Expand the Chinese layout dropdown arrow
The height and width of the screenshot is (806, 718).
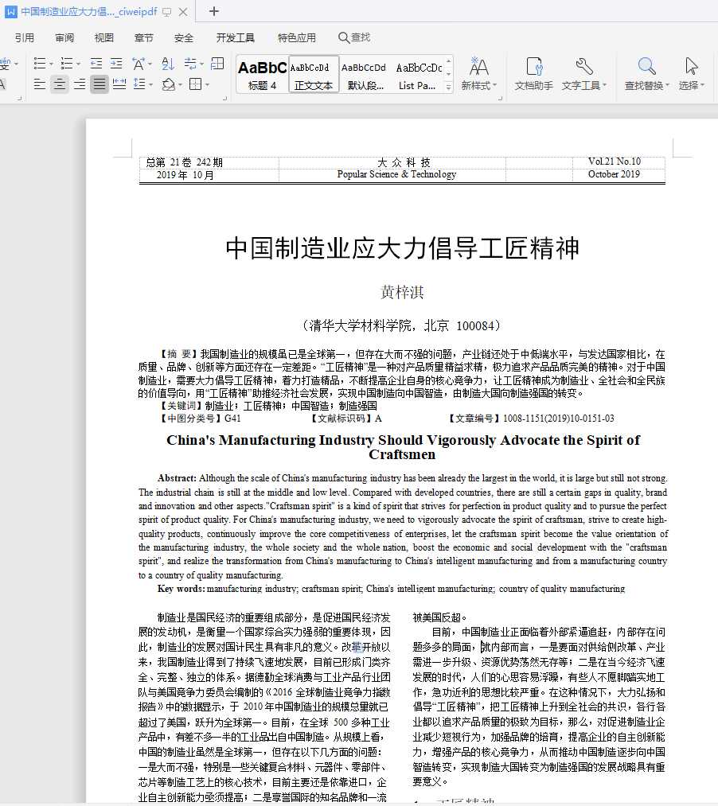point(150,64)
